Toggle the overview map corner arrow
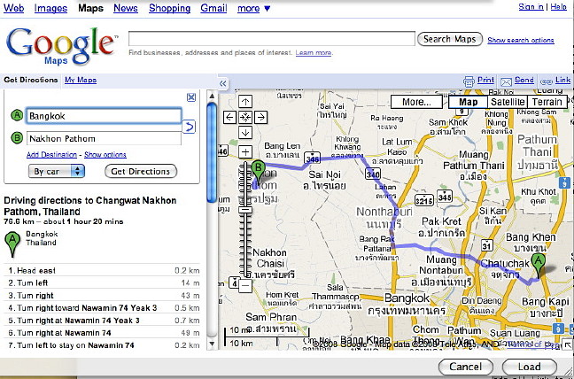The height and width of the screenshot is (379, 574). pos(568,344)
